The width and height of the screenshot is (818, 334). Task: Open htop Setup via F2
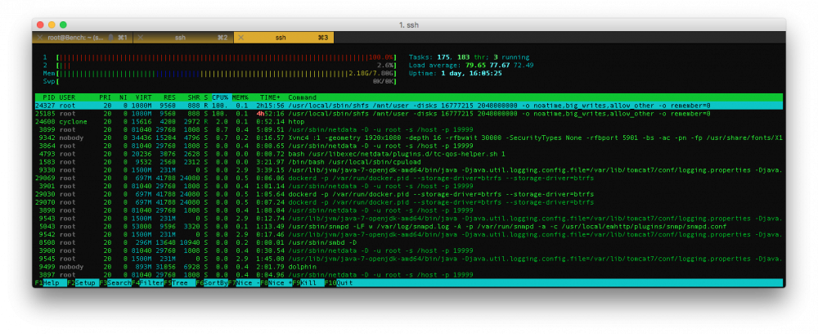pyautogui.click(x=83, y=283)
